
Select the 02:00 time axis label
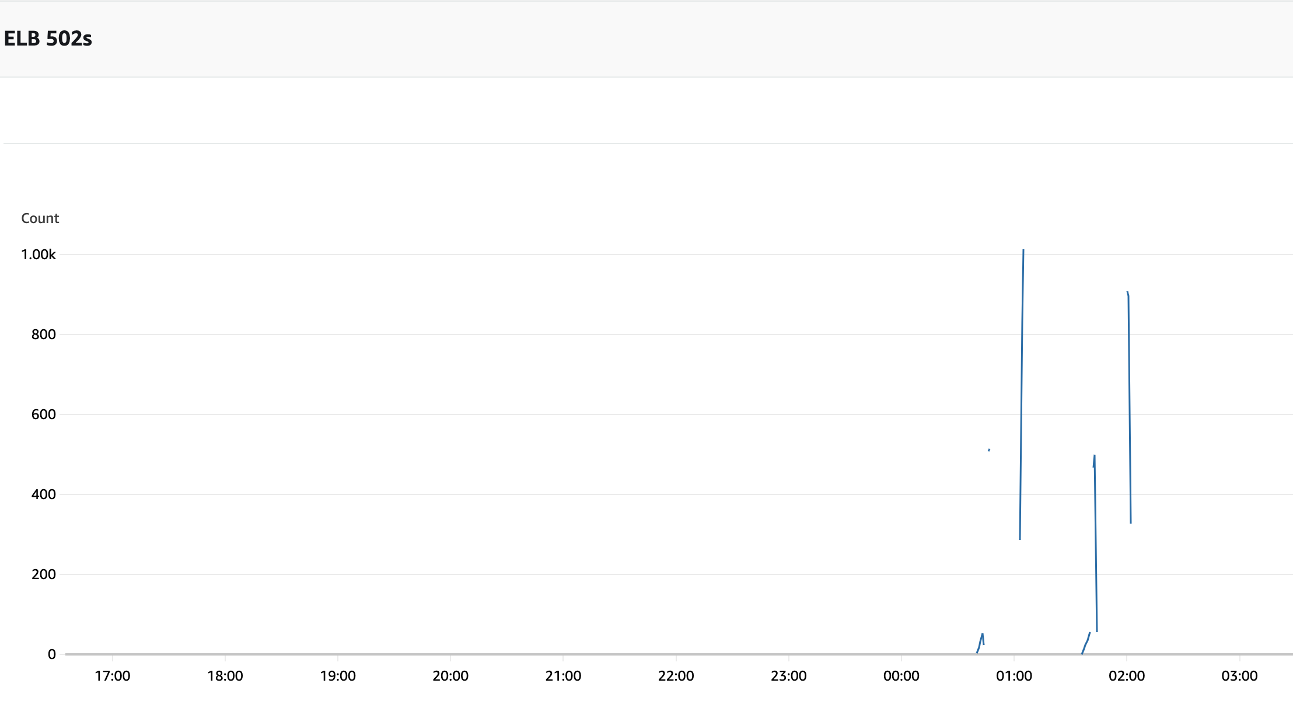click(1127, 676)
